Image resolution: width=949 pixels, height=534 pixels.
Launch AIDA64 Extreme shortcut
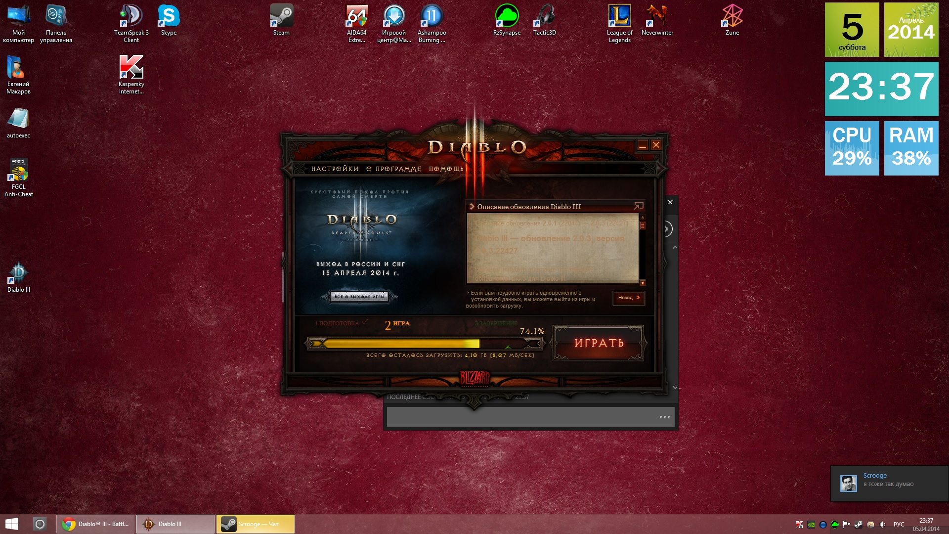(356, 23)
